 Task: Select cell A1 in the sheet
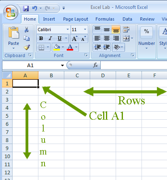pos(25,83)
